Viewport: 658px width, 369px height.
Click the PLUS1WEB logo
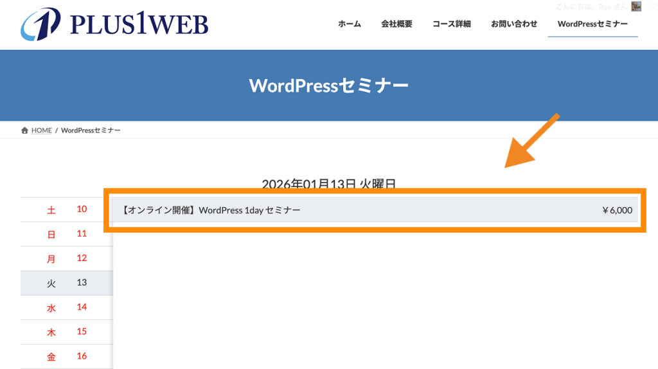[114, 24]
